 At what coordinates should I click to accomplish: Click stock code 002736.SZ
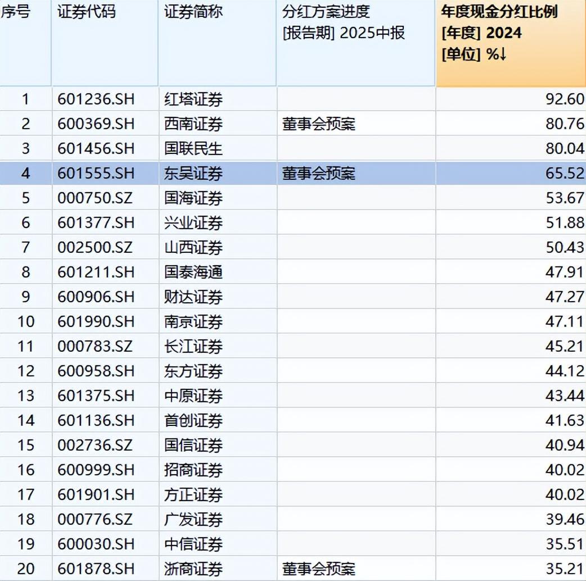pyautogui.click(x=95, y=445)
